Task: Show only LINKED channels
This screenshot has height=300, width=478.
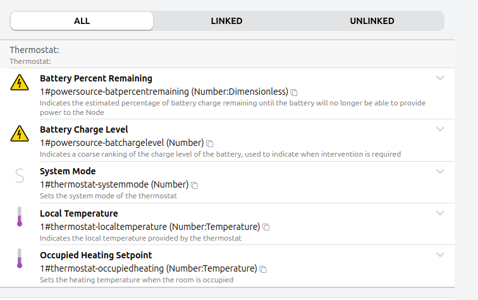Action: (226, 21)
